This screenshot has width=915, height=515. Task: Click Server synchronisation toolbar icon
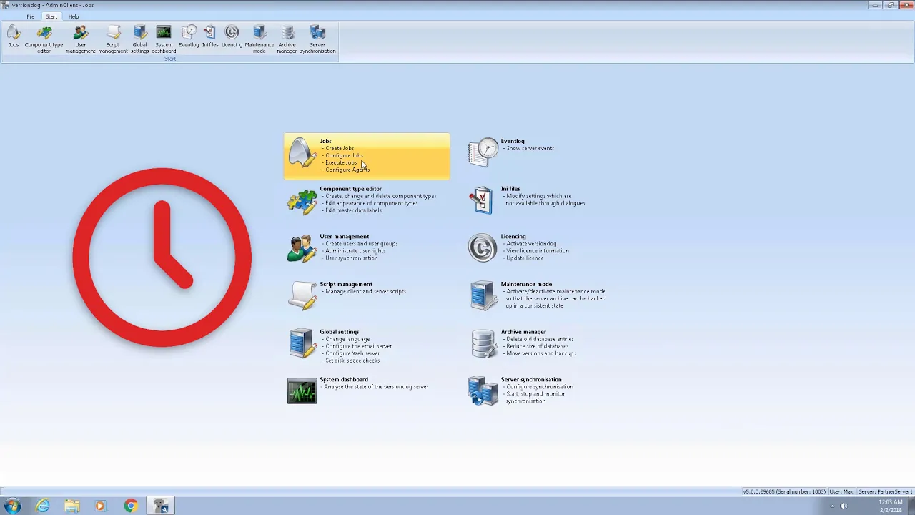coord(317,39)
